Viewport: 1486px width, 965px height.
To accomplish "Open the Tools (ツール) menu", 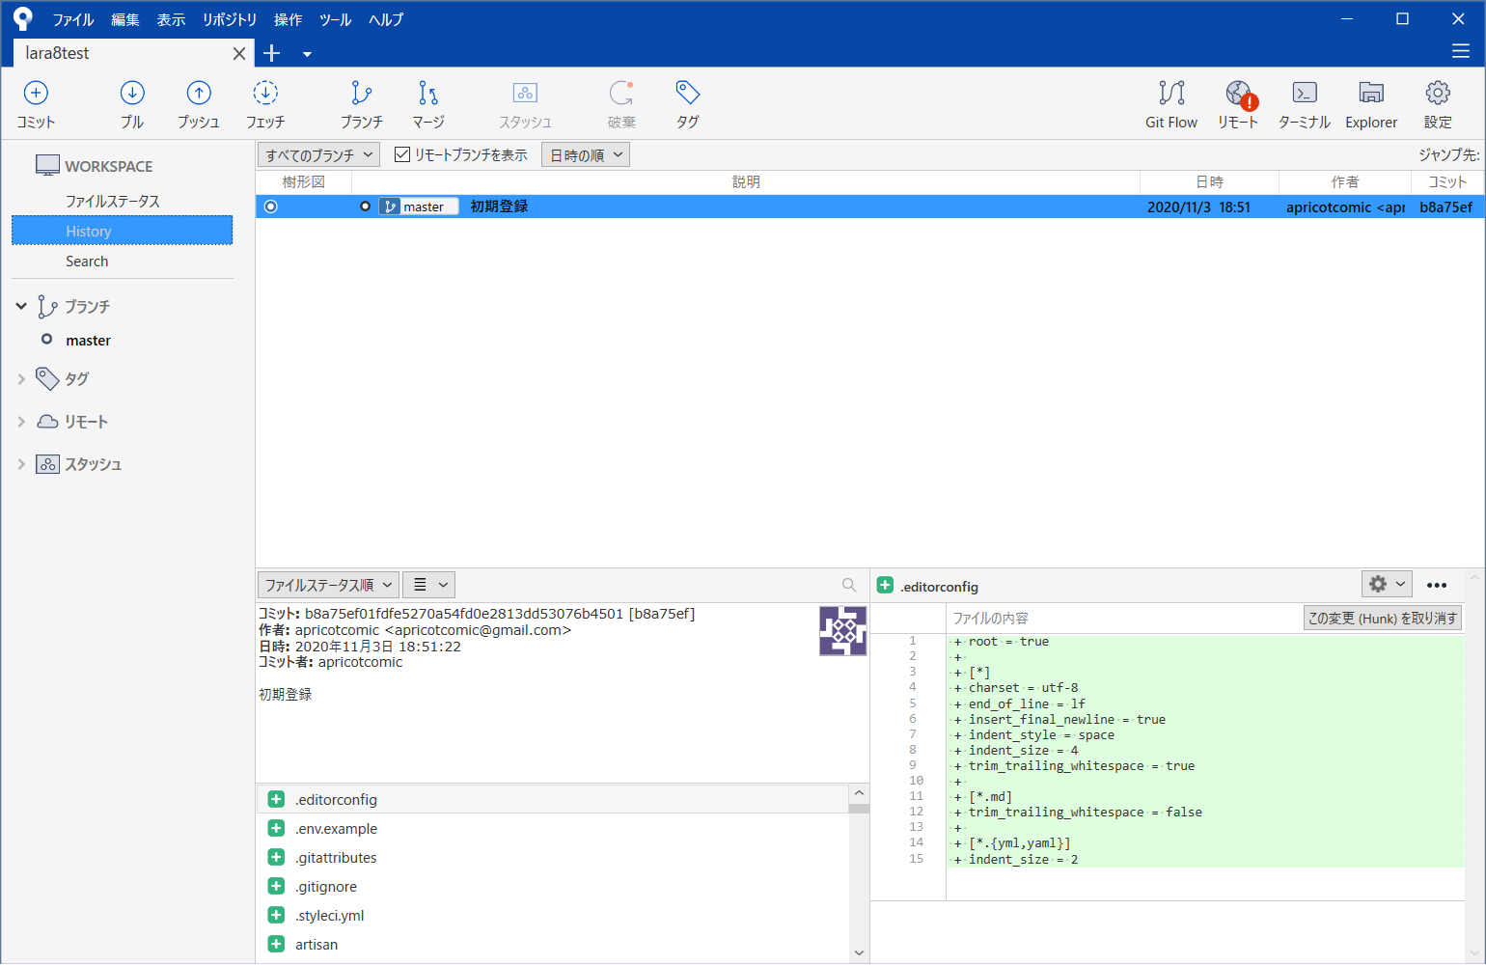I will [x=335, y=19].
